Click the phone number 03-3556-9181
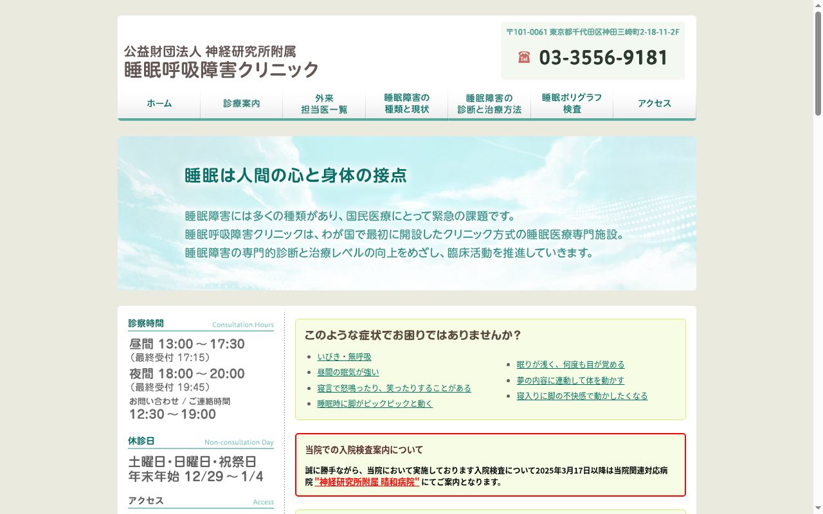 tap(604, 58)
